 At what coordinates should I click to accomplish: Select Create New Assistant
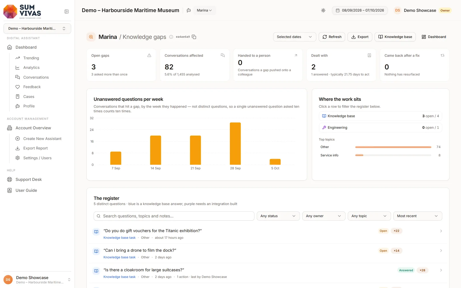click(x=42, y=139)
